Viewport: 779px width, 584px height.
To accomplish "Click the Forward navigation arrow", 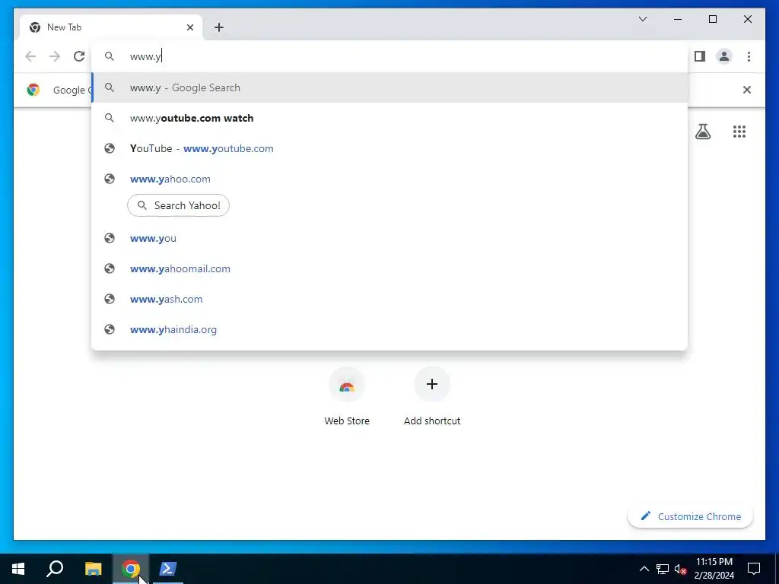I will click(x=55, y=56).
